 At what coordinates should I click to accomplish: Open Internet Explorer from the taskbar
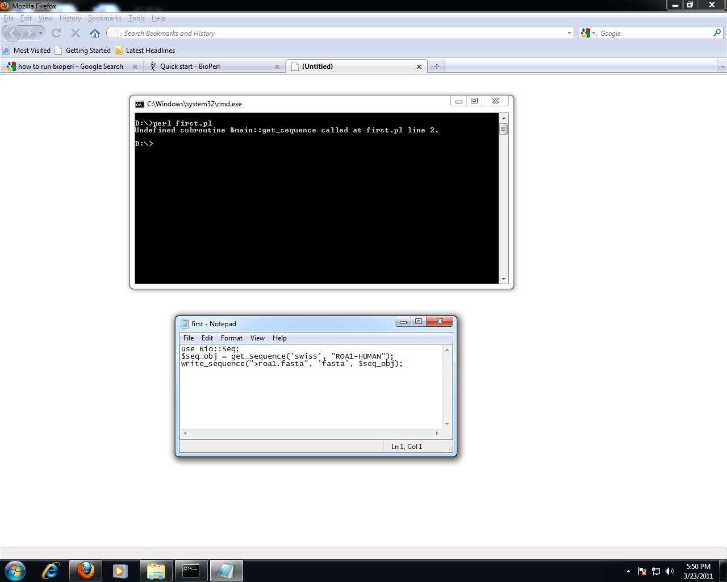click(x=51, y=571)
